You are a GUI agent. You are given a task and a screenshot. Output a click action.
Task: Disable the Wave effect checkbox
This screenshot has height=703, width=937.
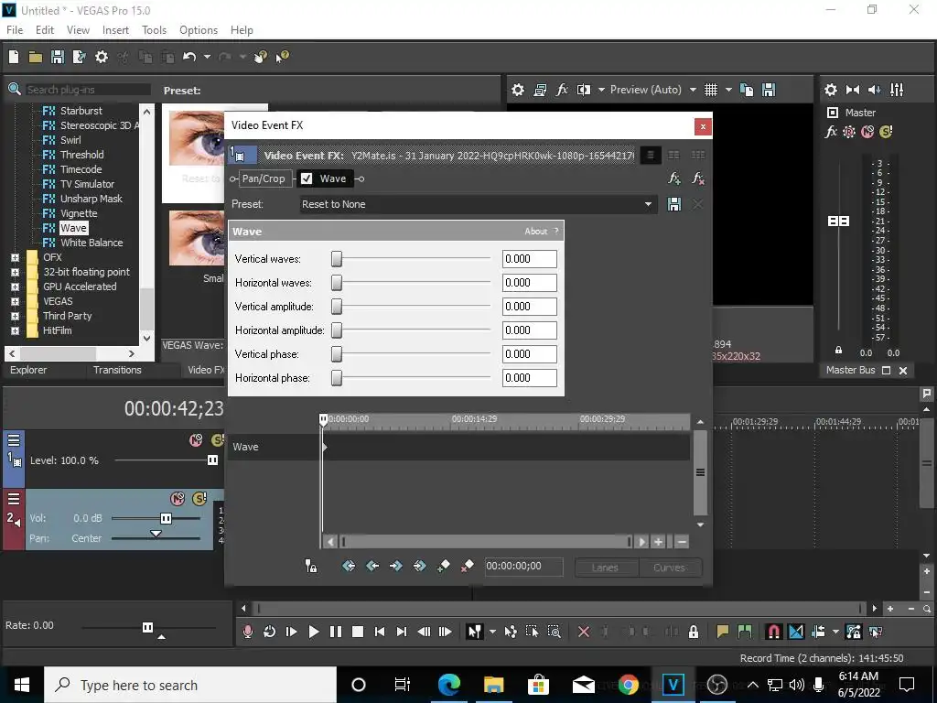click(307, 178)
